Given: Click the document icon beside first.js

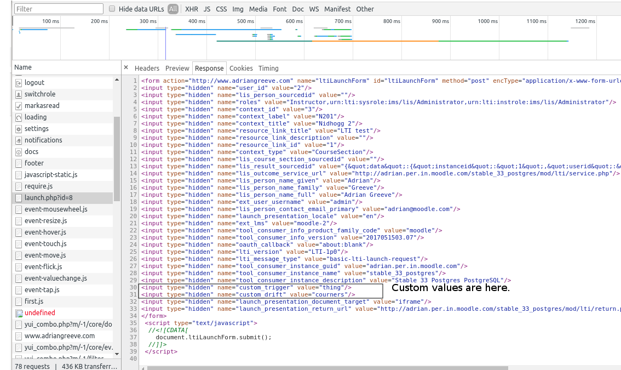Looking at the screenshot, I should [x=18, y=301].
